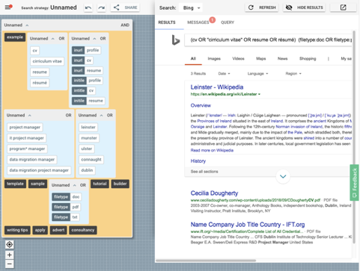Select the 'consultancy' excluded block
Image resolution: width=360 pixels, height=271 pixels.
click(x=83, y=230)
